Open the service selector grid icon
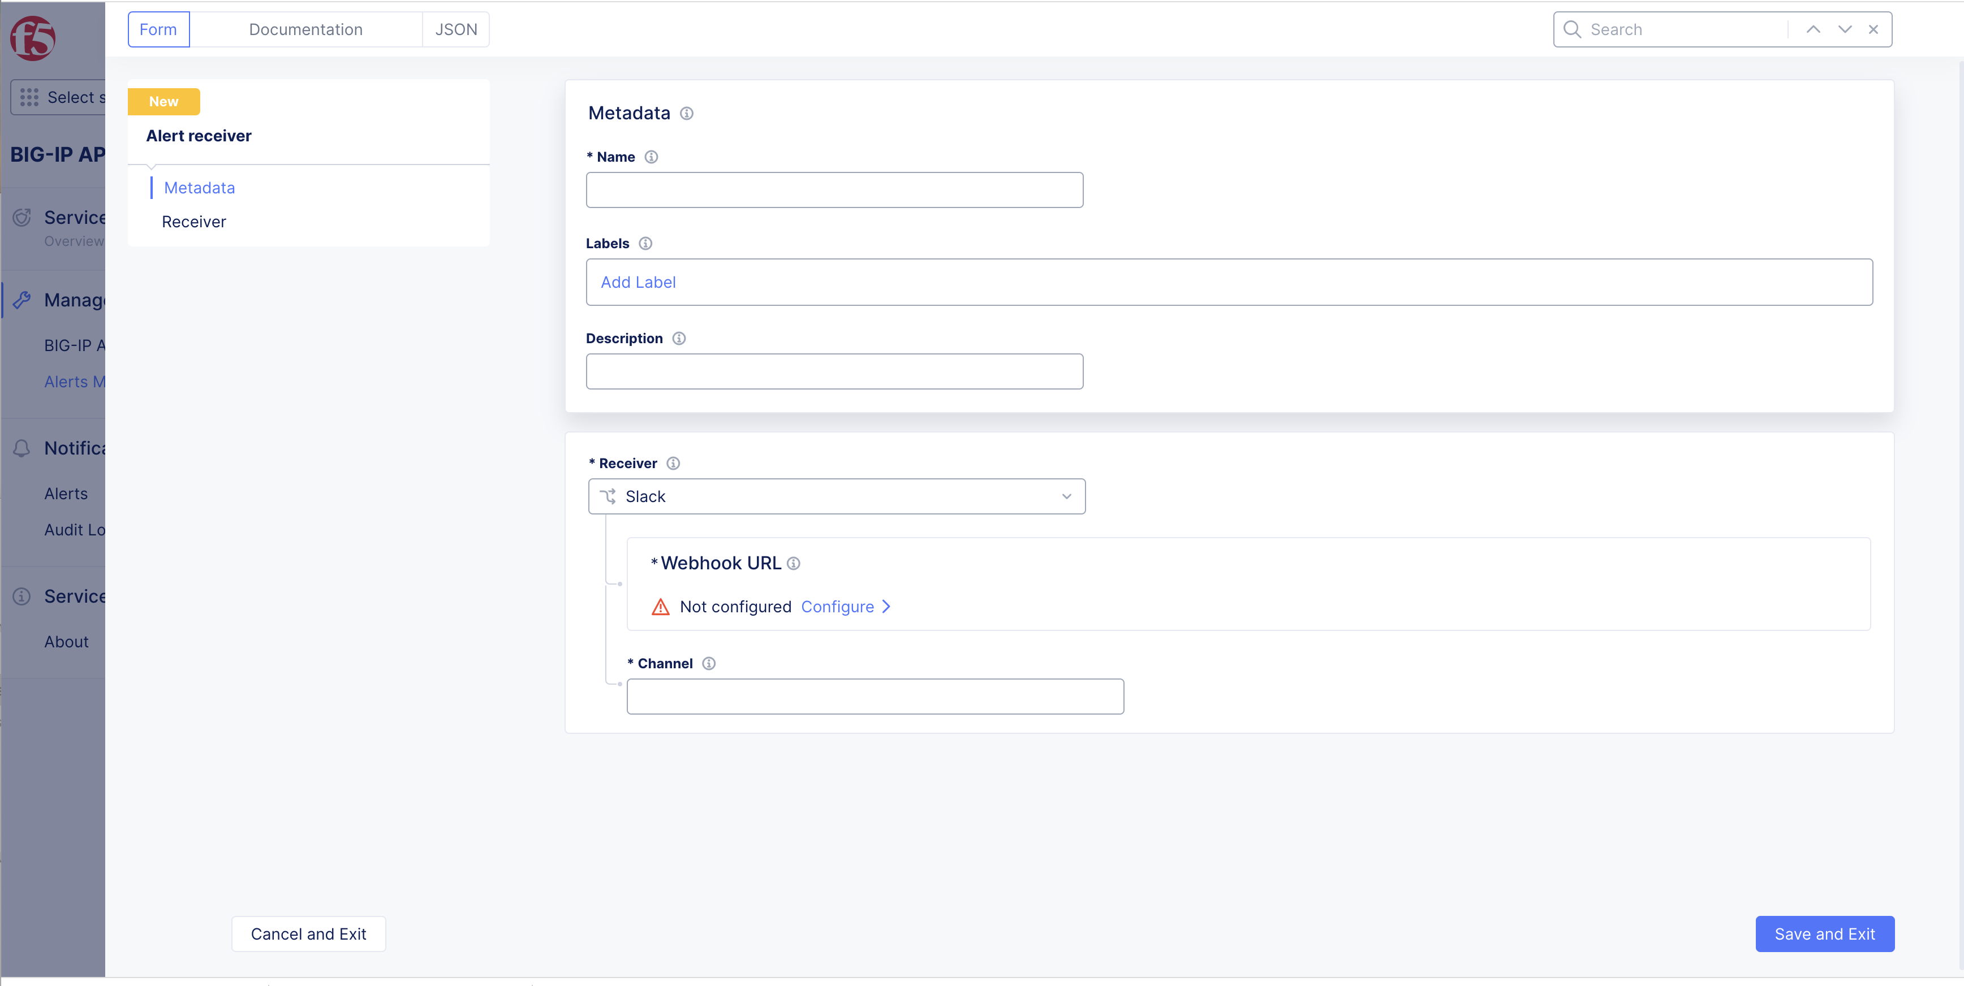 (29, 98)
